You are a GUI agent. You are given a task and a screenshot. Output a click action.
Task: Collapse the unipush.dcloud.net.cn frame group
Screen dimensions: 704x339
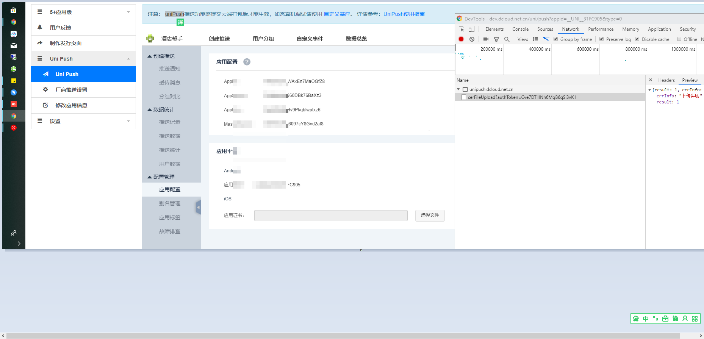[458, 89]
